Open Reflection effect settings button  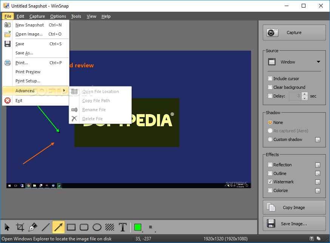pos(318,165)
